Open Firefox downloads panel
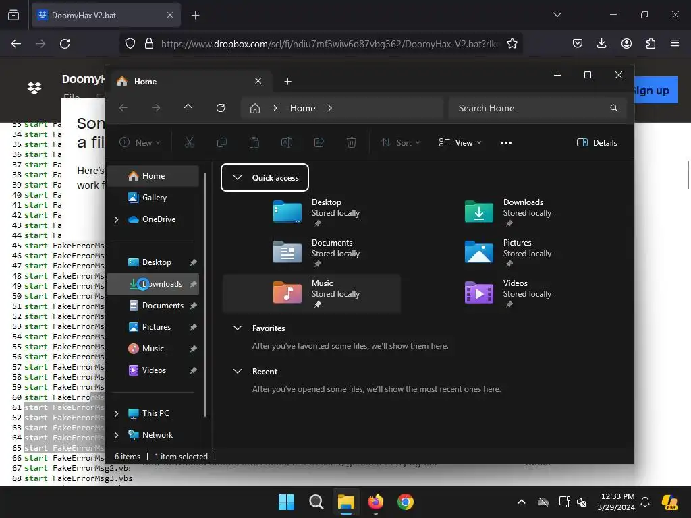The height and width of the screenshot is (518, 691). [601, 43]
